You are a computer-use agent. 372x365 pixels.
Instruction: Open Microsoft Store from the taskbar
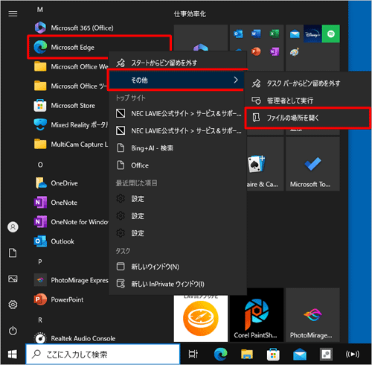273,354
